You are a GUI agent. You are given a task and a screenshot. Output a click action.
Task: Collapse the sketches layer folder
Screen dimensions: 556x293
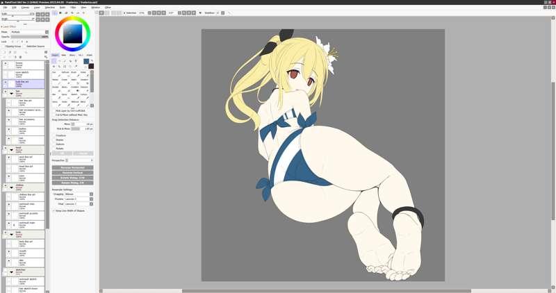(x=11, y=271)
